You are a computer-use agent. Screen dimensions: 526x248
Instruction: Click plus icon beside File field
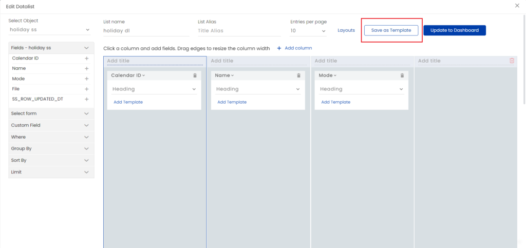click(86, 89)
